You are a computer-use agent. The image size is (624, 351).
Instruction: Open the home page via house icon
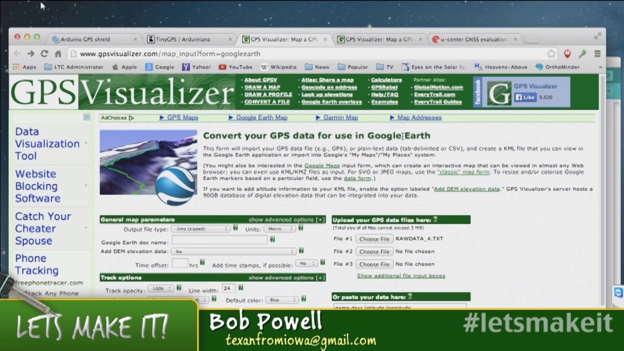click(58, 54)
